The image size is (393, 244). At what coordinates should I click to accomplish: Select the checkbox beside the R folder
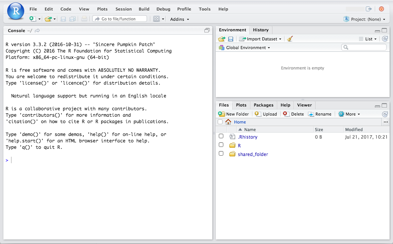coord(221,145)
